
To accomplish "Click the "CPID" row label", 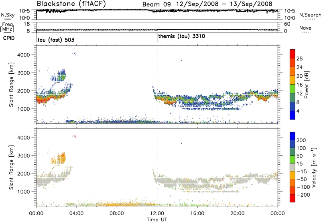I will 9,38.
